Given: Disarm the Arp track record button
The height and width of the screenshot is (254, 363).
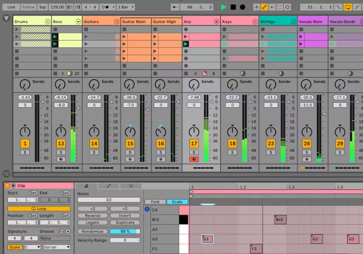Looking at the screenshot, I should click(x=194, y=159).
